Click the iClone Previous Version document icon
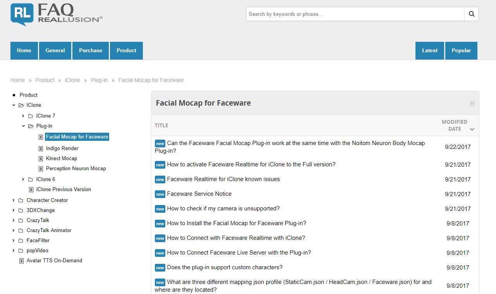 (31, 190)
